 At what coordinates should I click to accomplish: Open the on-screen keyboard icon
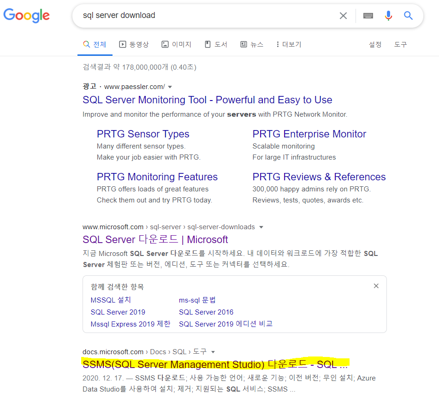(x=368, y=16)
